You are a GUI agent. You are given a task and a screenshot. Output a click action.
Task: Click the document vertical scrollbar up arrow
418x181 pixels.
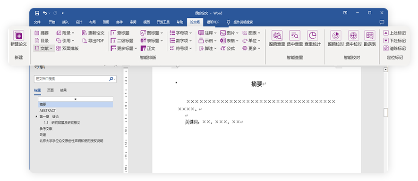pyautogui.click(x=385, y=70)
